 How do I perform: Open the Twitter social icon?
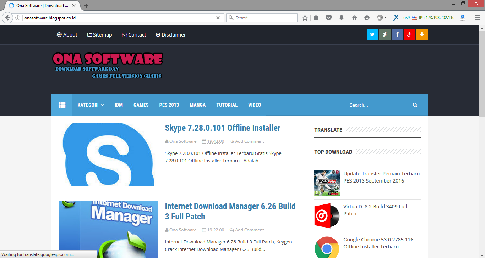pyautogui.click(x=372, y=34)
